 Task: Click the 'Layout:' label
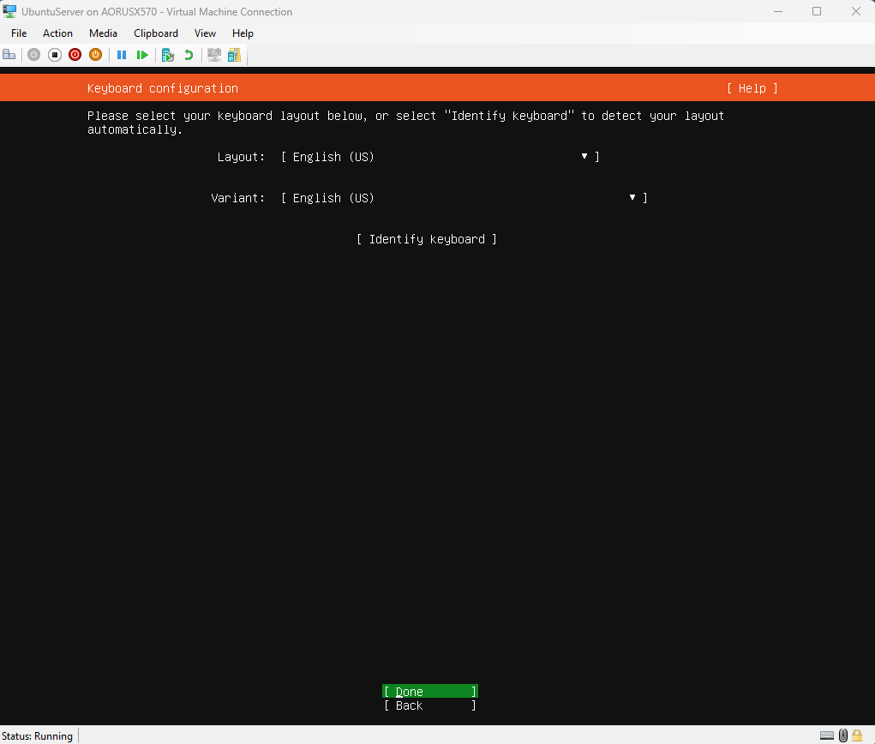(x=241, y=157)
